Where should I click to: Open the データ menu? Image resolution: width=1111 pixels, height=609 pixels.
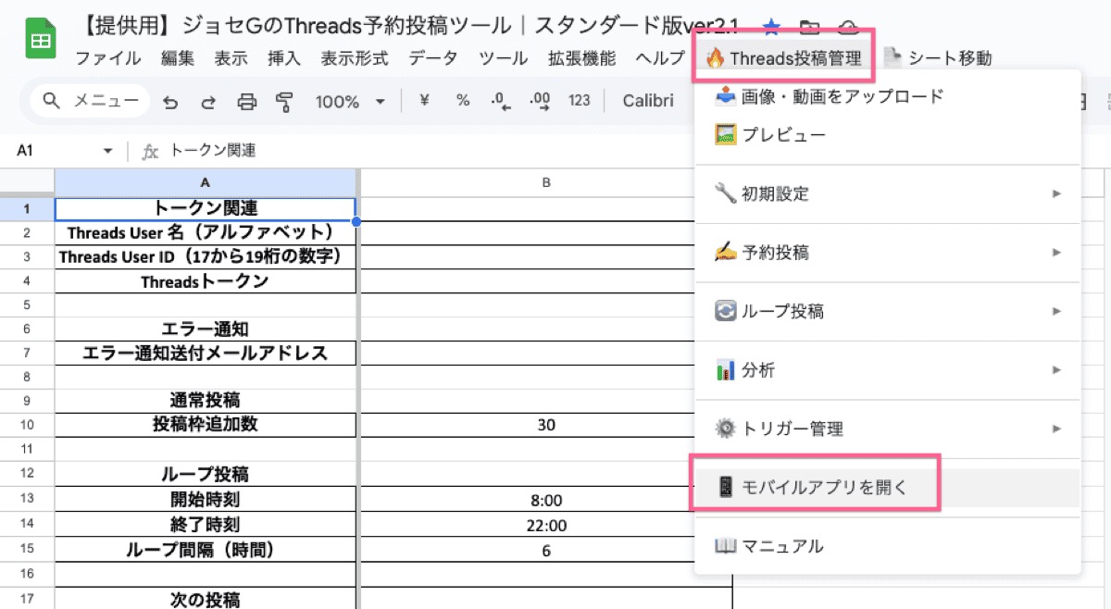(x=433, y=58)
